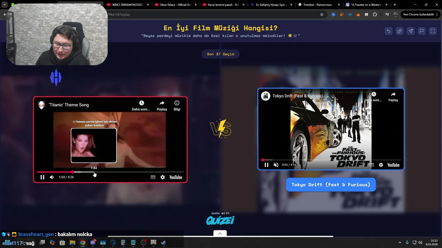Switch to the 'En Gelişmiş Hesap, Epin' tab
442x248 pixels.
271,5
